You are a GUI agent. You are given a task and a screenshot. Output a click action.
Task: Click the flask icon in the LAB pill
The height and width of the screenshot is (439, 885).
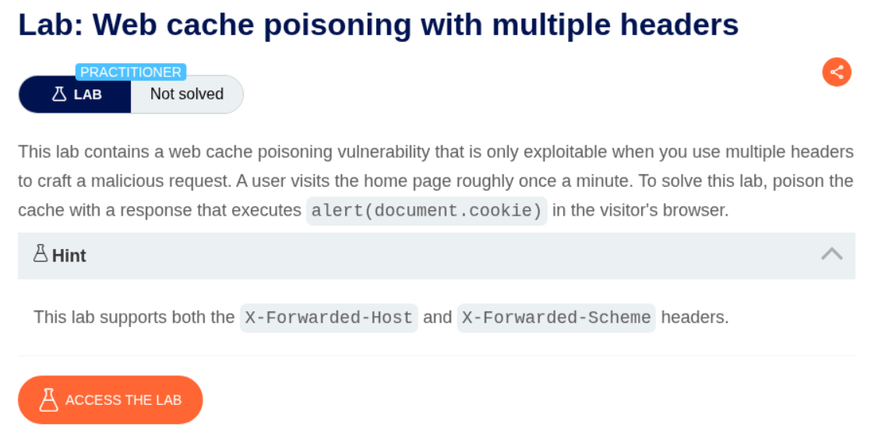pyautogui.click(x=59, y=94)
